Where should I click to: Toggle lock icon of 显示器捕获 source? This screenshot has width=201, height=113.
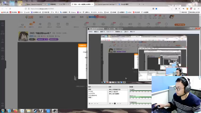[x=112, y=94]
